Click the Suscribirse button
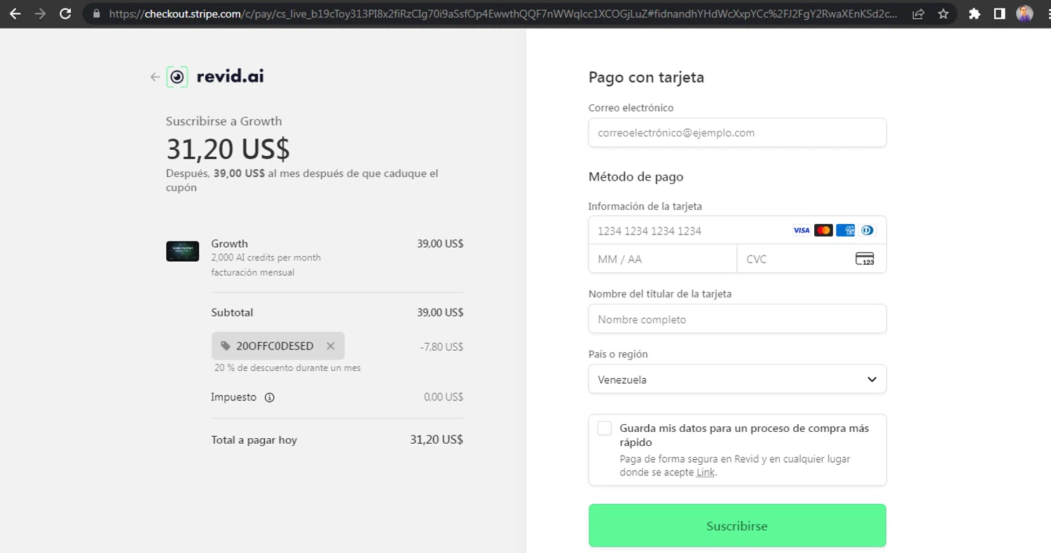Image resolution: width=1051 pixels, height=553 pixels. [737, 526]
